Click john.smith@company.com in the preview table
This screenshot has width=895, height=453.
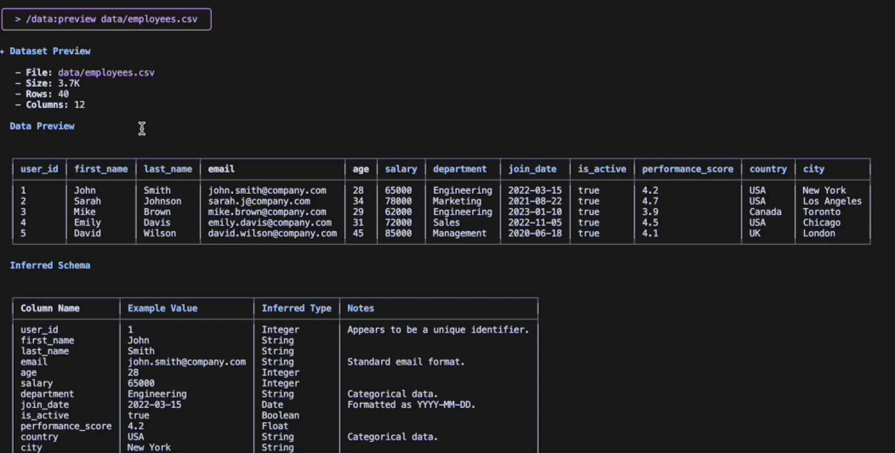[267, 191]
